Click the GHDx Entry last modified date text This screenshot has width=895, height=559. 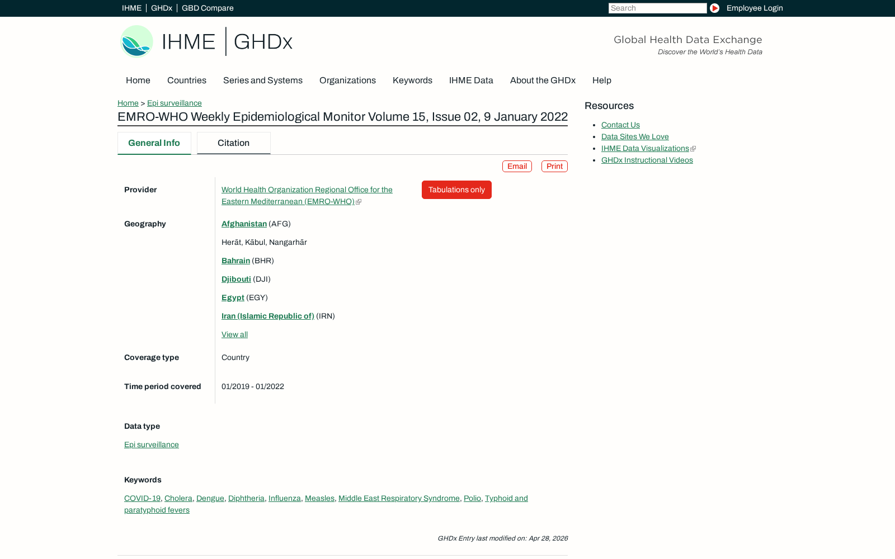point(502,538)
